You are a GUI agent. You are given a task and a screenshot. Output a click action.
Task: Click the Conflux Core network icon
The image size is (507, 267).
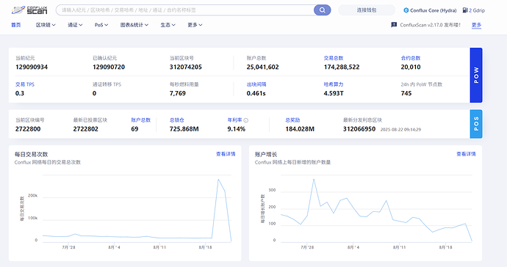[x=406, y=10]
